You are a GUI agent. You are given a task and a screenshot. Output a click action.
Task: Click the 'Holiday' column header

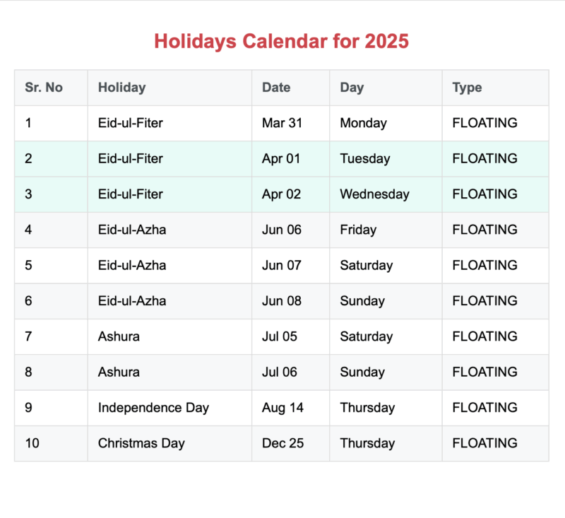click(x=121, y=88)
